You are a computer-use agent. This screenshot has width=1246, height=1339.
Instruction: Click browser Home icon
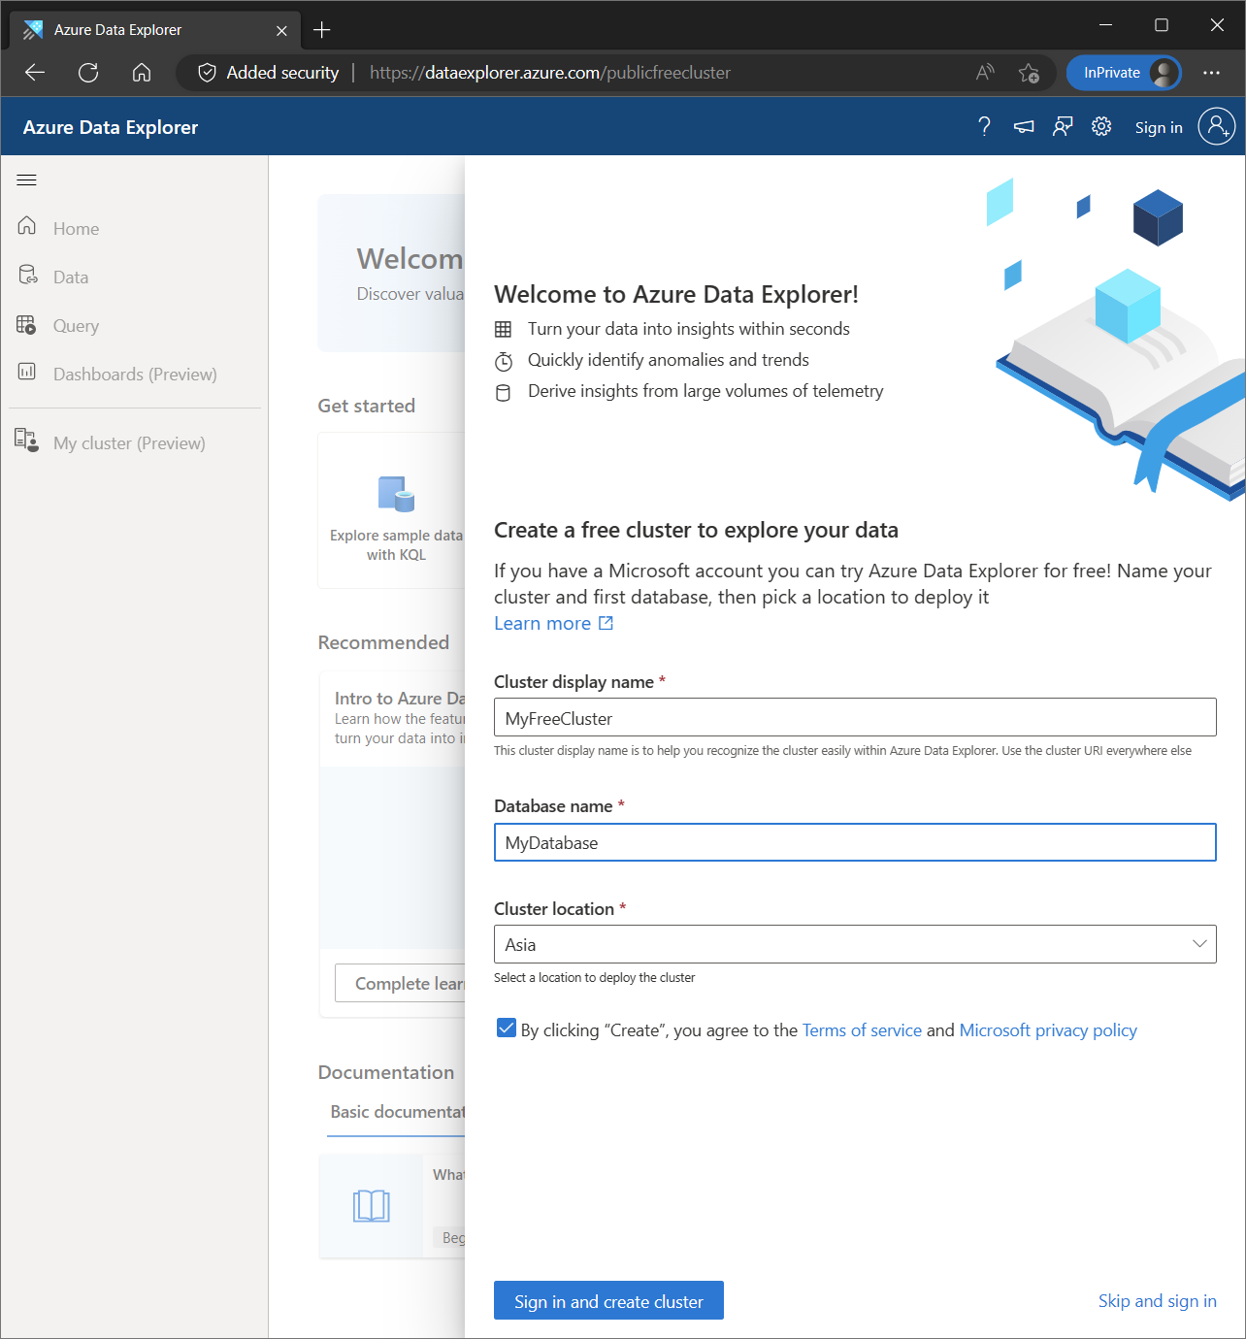(142, 72)
